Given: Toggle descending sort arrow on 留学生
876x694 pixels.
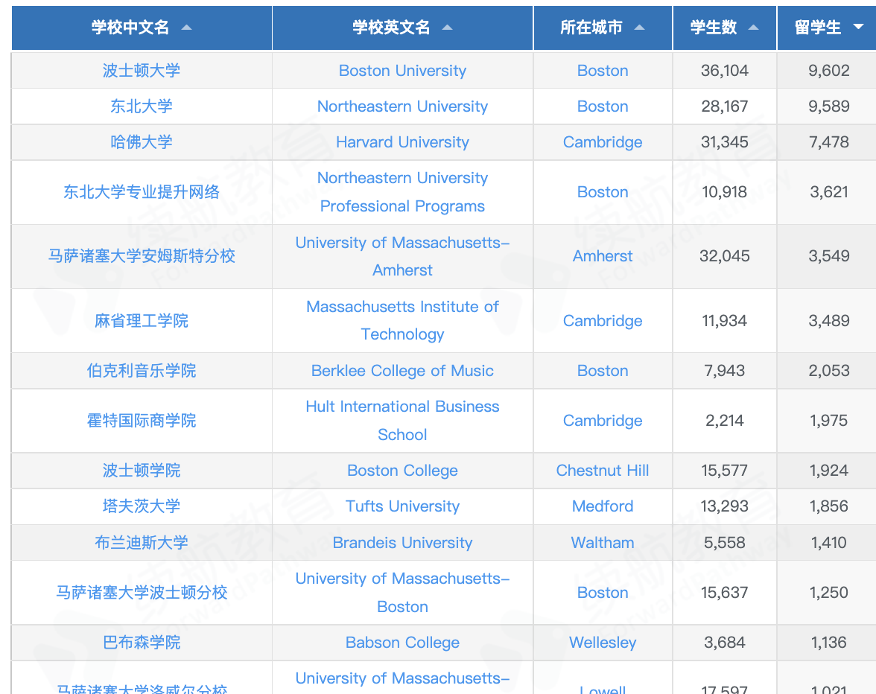Looking at the screenshot, I should tap(858, 28).
